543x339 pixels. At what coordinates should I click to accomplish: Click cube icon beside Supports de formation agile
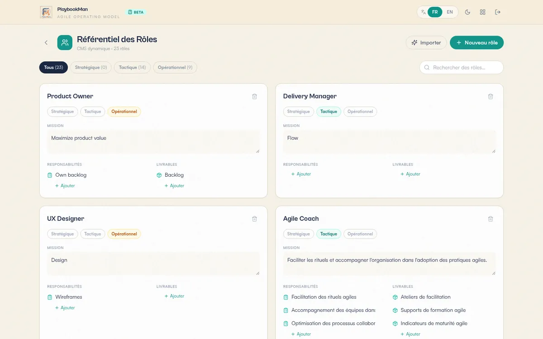[395, 311]
